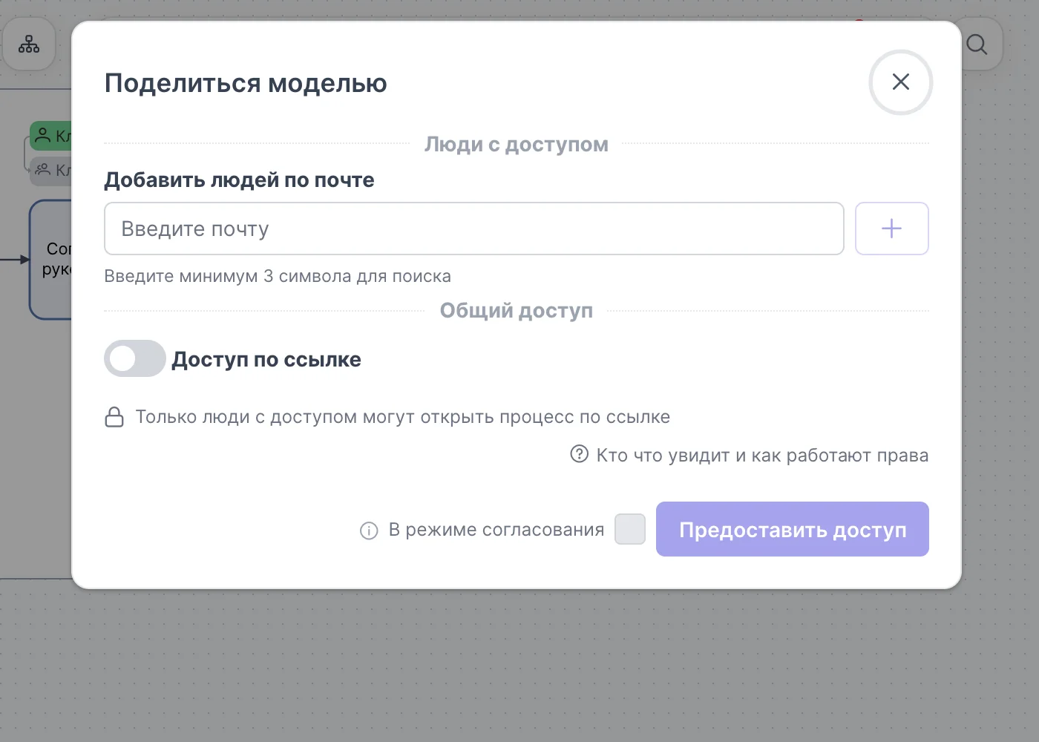Close the share model dialog
The width and height of the screenshot is (1039, 742).
[x=900, y=82]
